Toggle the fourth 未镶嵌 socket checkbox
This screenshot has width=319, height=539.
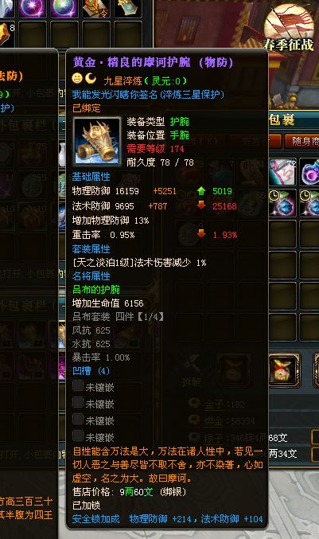(x=78, y=435)
